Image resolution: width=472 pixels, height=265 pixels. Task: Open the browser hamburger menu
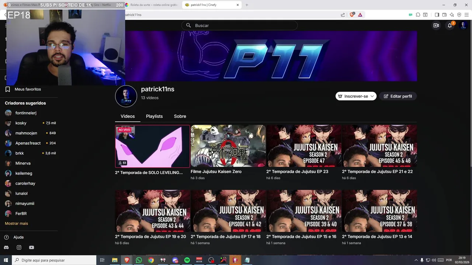point(466,15)
